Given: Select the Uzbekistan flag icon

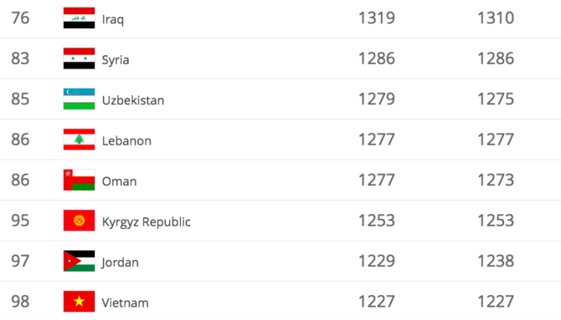Looking at the screenshot, I should click(x=79, y=100).
